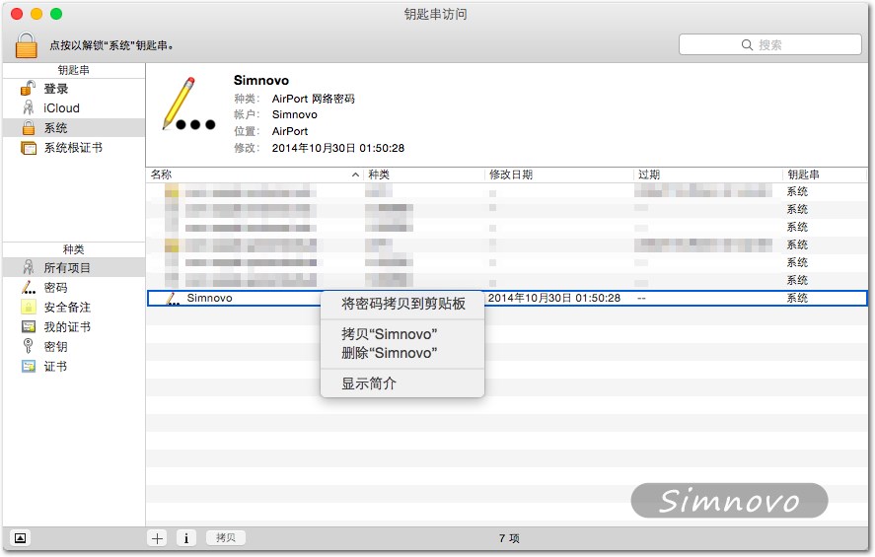Click the info (i) button
The width and height of the screenshot is (875, 557).
pos(186,538)
